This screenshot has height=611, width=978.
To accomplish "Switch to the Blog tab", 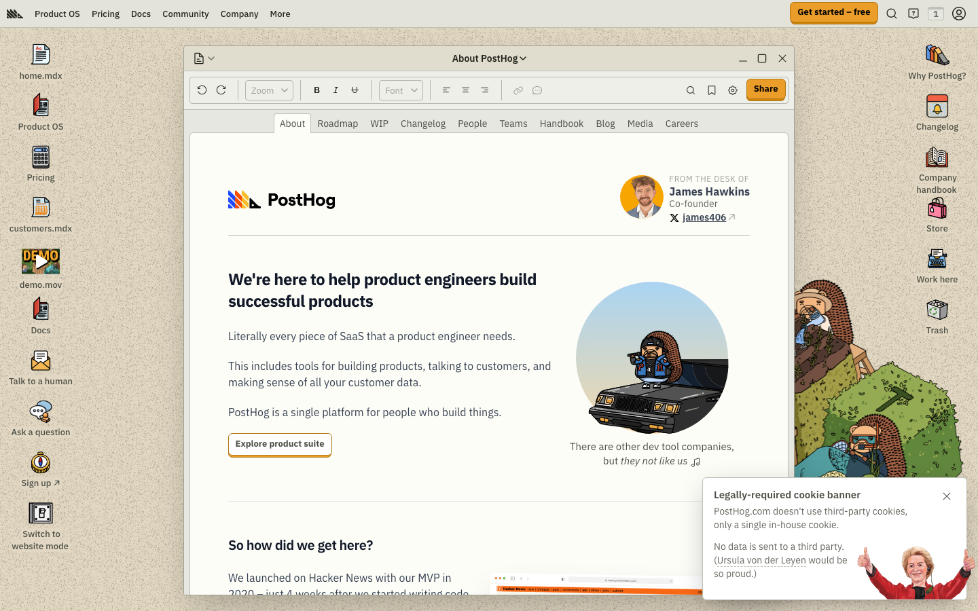I will click(605, 124).
